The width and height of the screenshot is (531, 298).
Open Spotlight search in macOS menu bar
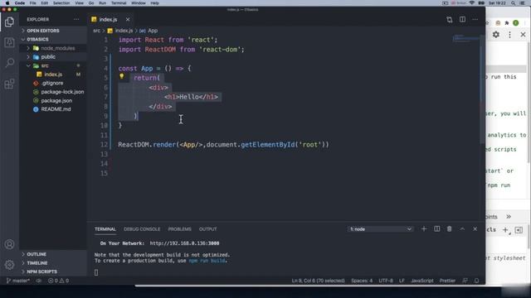point(513,3)
